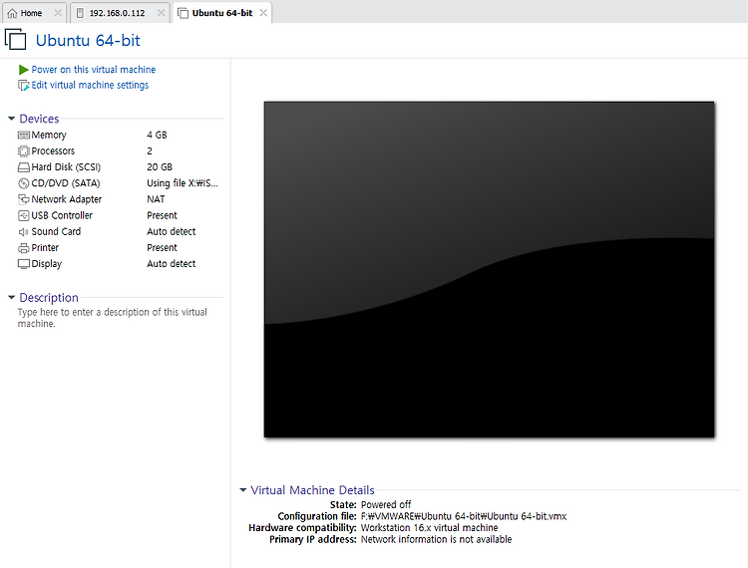Viewport: 748px width, 568px height.
Task: Click the Sound Card speaker icon
Action: click(23, 232)
